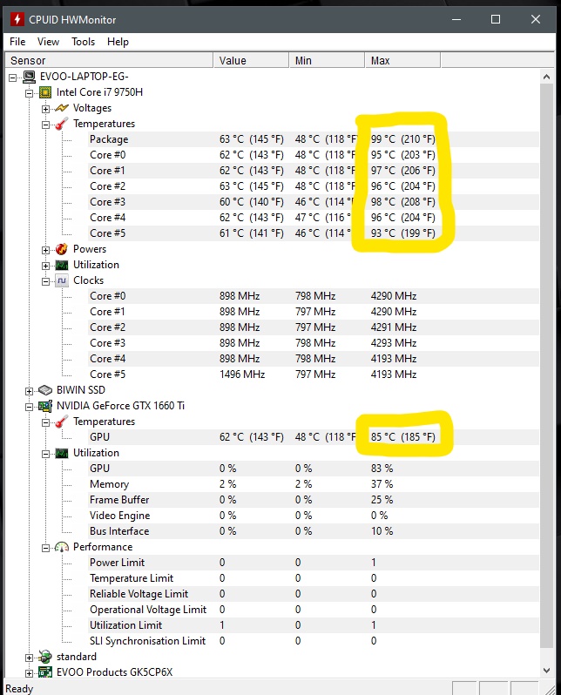Click the CPU Temperatures thermometer icon
Screen dimensions: 561x695
point(61,124)
